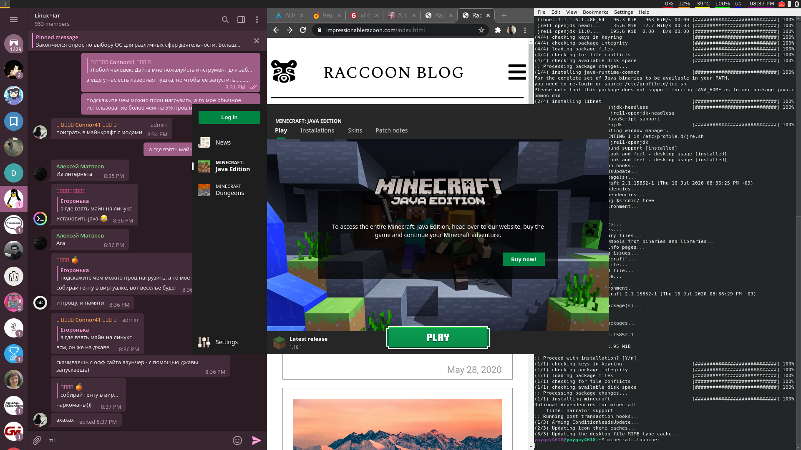Open browser extensions puzzle icon
This screenshot has height=450, width=801.
(498, 30)
